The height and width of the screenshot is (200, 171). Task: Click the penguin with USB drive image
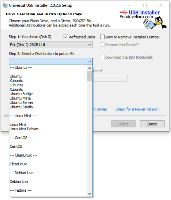point(155,23)
